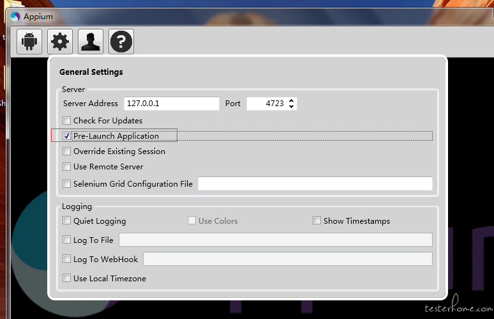Open Developer Settings person icon
This screenshot has height=319, width=494.
(x=91, y=42)
